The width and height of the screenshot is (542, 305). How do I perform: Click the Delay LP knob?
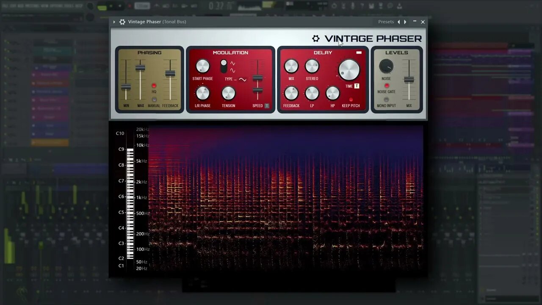tap(312, 93)
